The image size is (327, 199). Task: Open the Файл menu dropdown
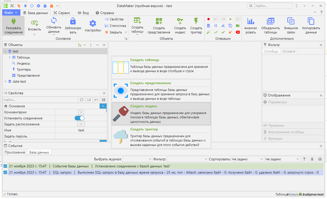click(11, 13)
